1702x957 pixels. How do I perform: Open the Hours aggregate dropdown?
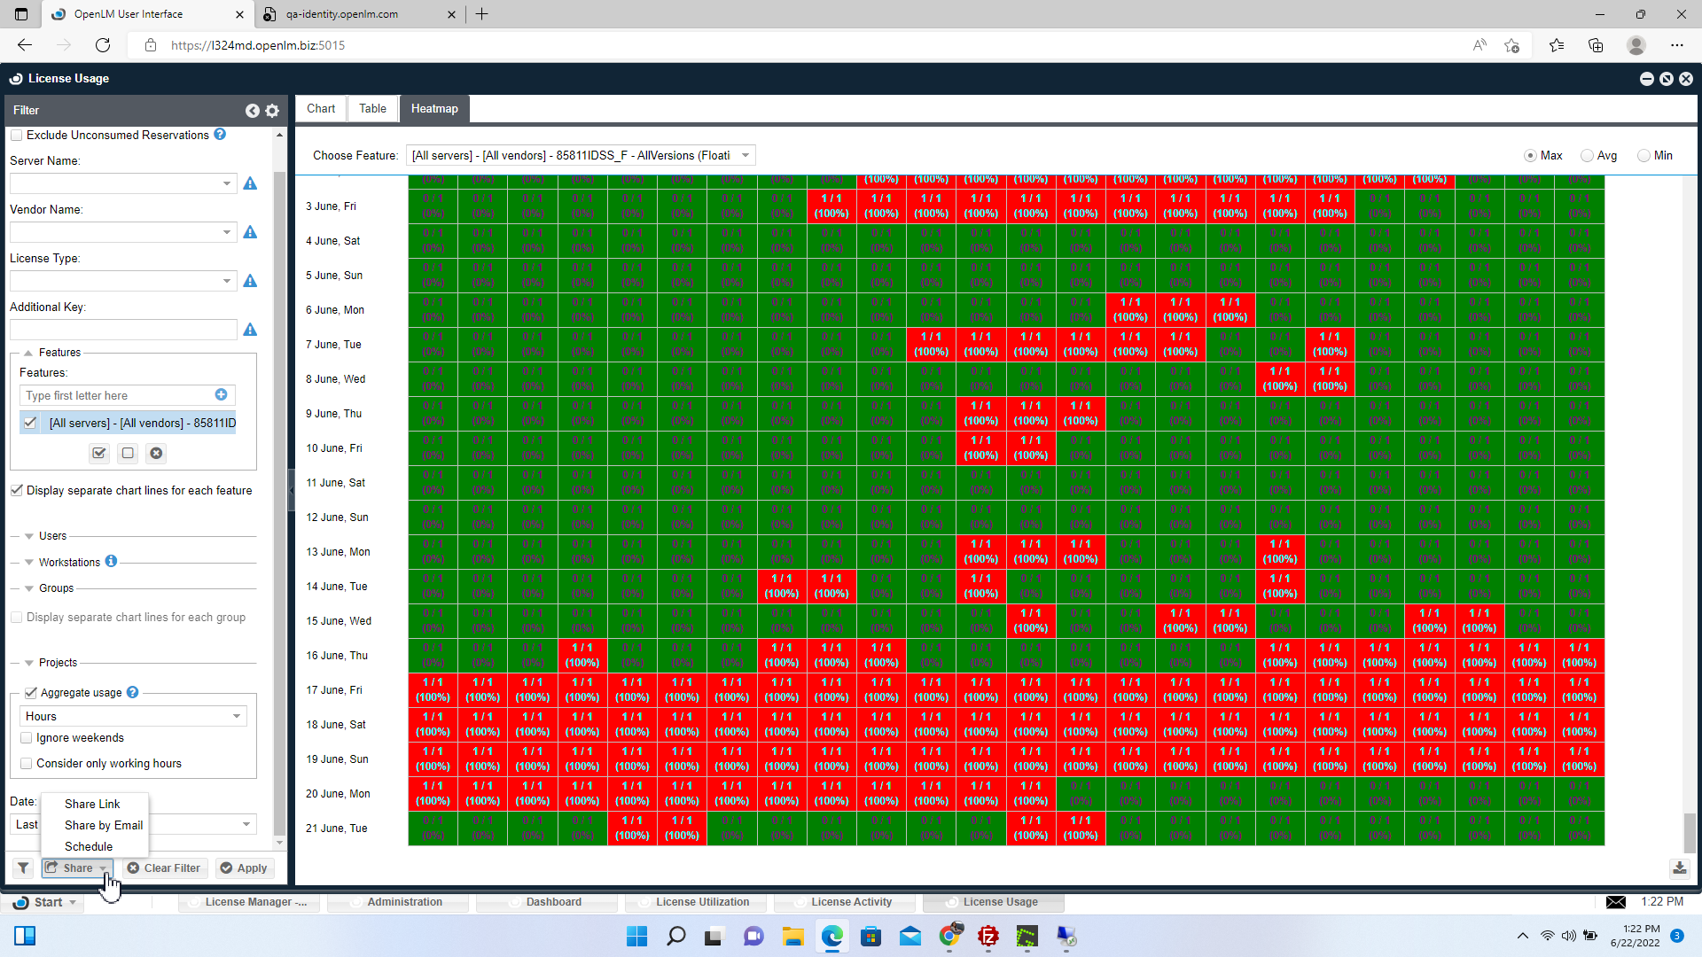point(133,717)
